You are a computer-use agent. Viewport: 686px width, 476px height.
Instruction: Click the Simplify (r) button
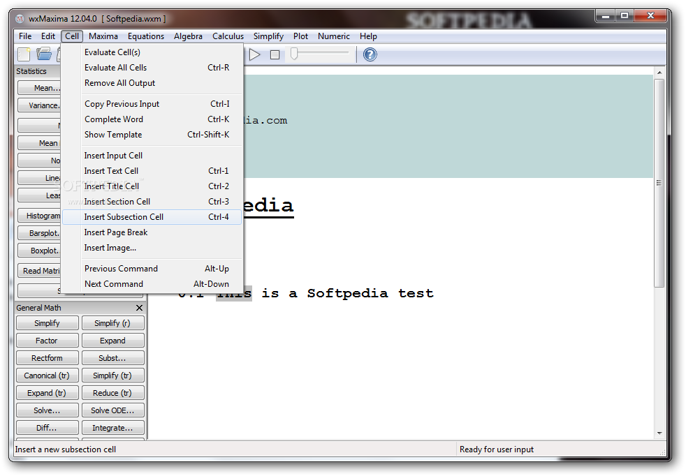[113, 323]
